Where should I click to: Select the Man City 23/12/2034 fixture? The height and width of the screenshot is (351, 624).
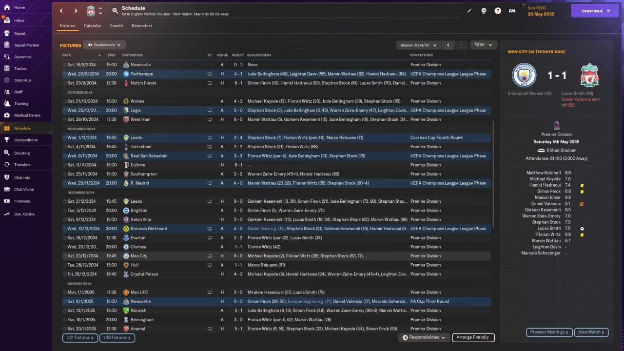point(276,256)
